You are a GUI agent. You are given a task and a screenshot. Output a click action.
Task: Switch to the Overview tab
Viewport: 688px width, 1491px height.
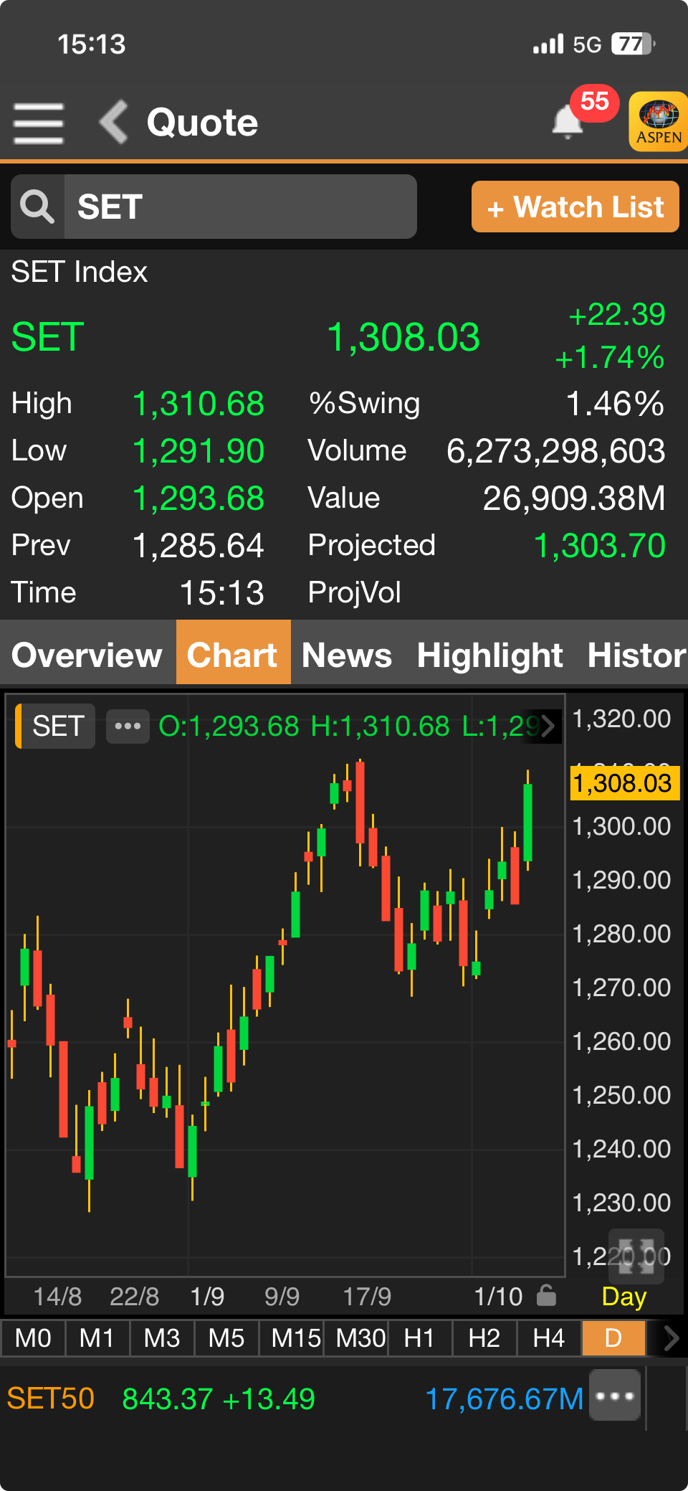pos(87,655)
